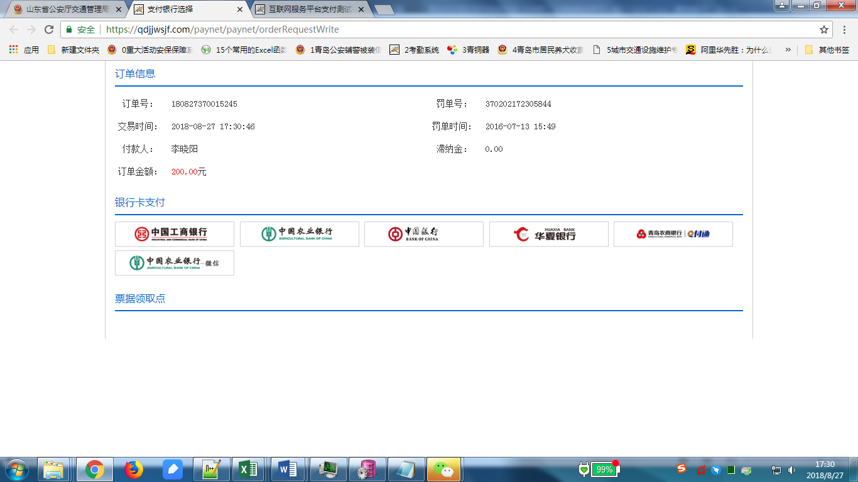This screenshot has width=858, height=482.
Task: Open WeChat from the taskbar
Action: coord(445,469)
